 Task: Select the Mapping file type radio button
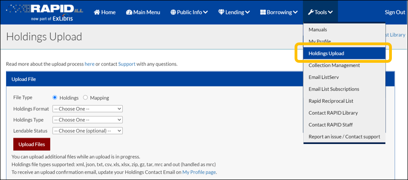85,98
